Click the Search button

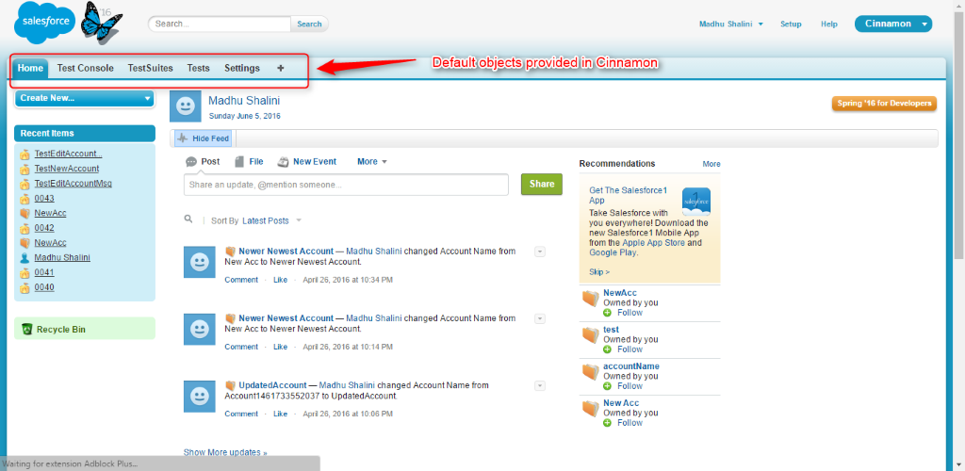click(x=309, y=24)
